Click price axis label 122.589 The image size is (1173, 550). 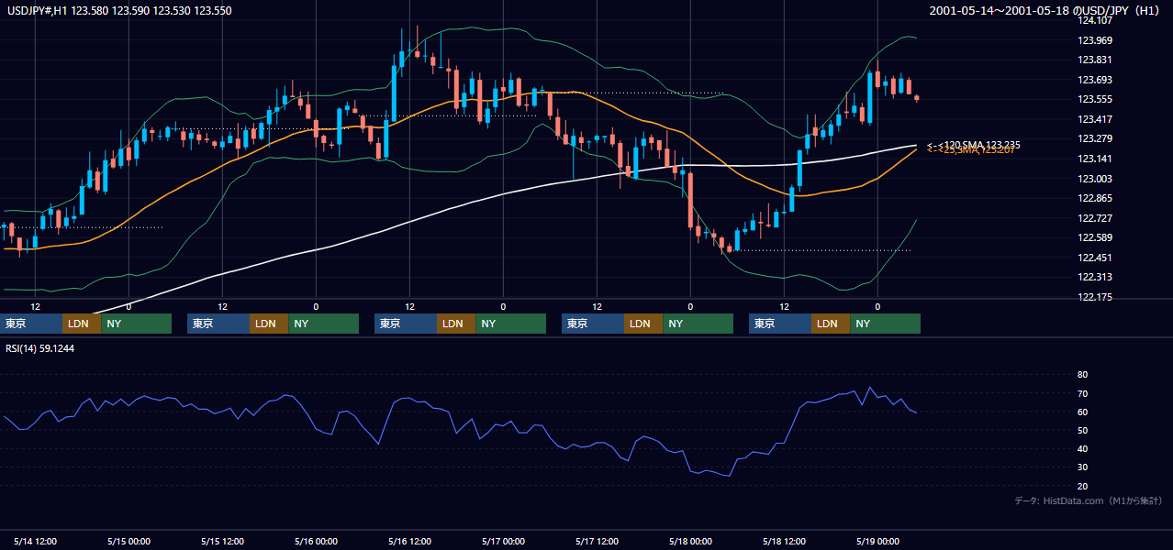click(1095, 237)
